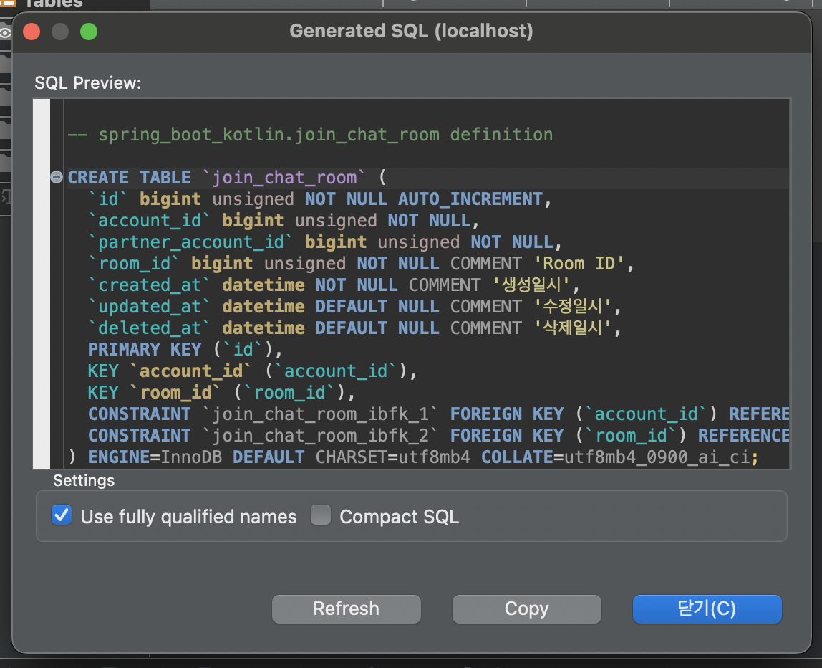
Task: Click the `created_at` column name
Action: 149,285
